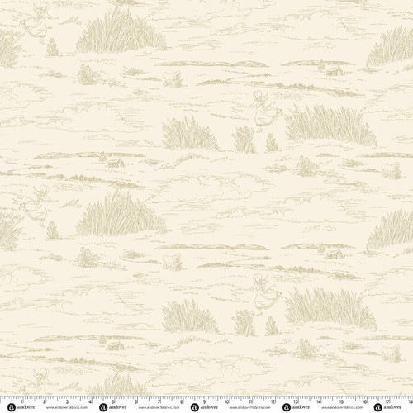Click the ruler number 8

182,401
